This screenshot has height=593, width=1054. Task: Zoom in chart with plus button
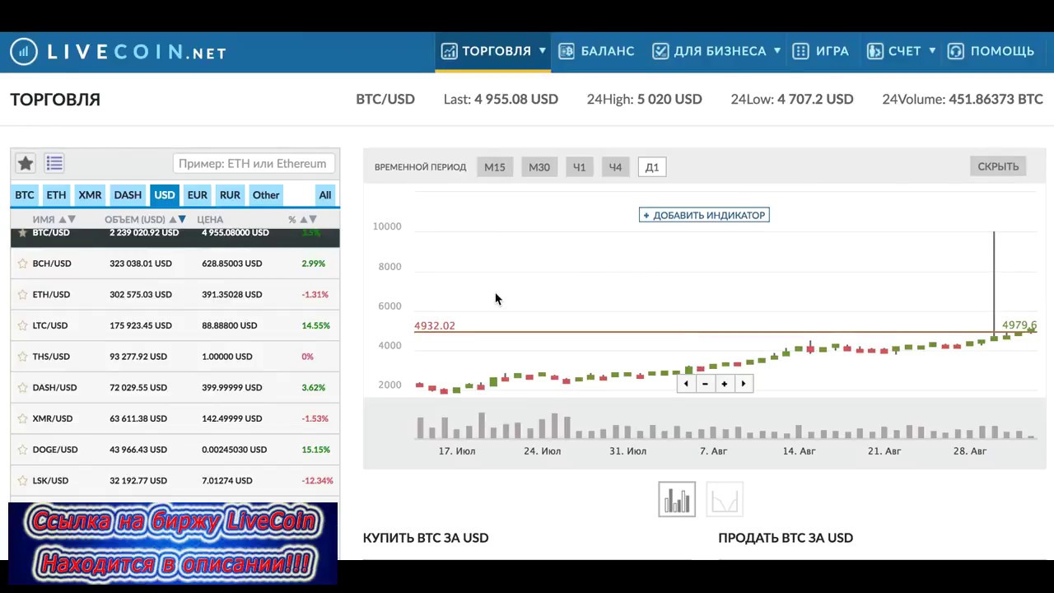point(725,384)
